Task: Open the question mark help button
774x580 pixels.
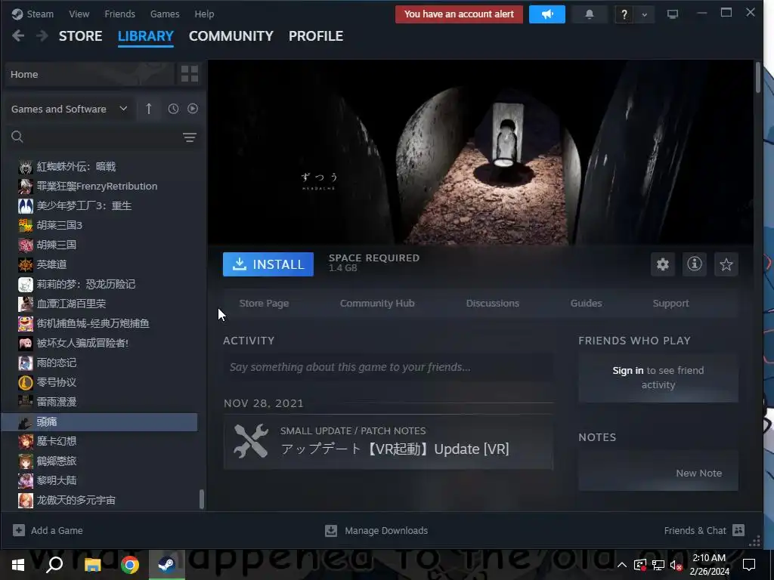Action: click(x=624, y=14)
